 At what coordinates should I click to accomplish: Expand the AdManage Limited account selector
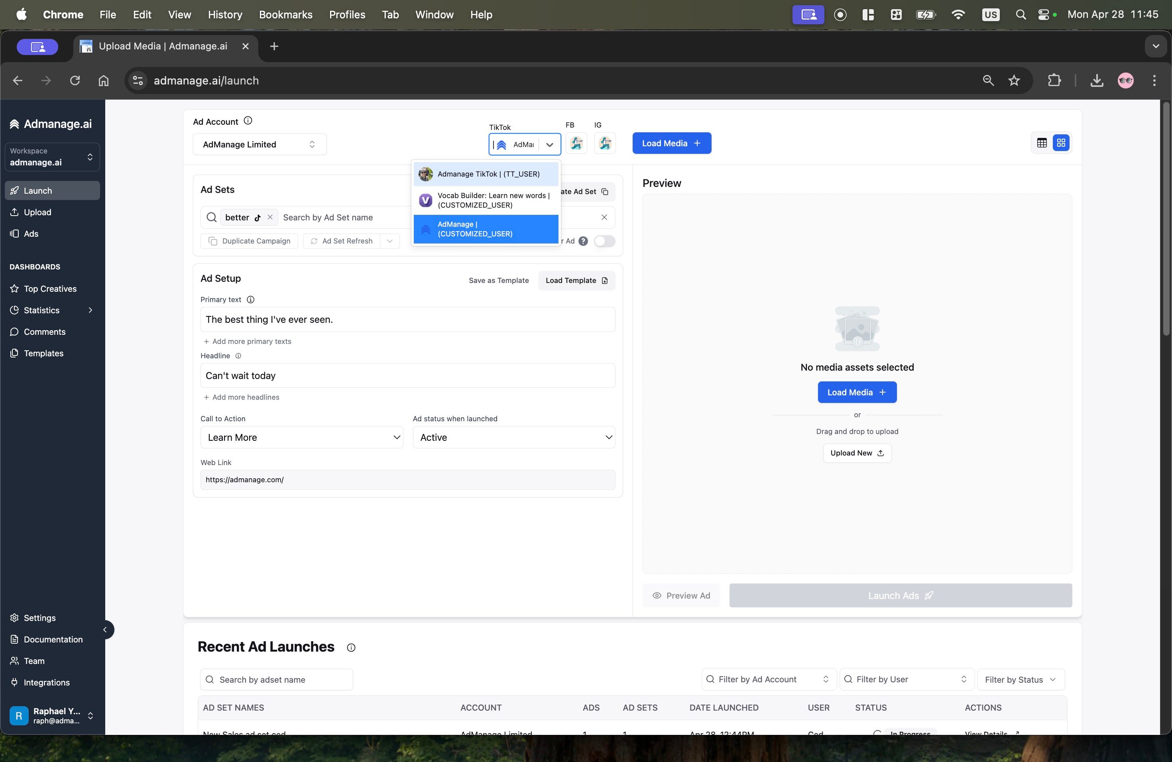(x=260, y=144)
